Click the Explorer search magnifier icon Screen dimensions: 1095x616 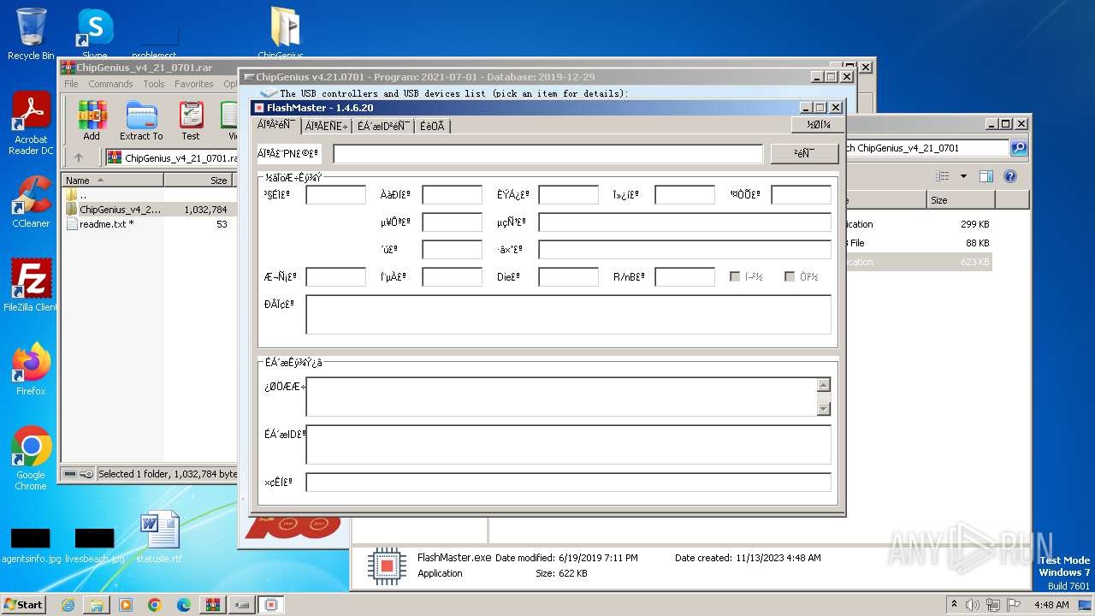tap(1019, 148)
